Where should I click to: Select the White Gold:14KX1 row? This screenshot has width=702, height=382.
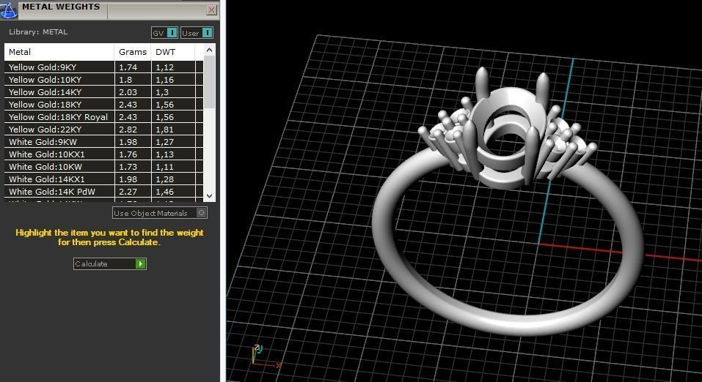[x=103, y=179]
